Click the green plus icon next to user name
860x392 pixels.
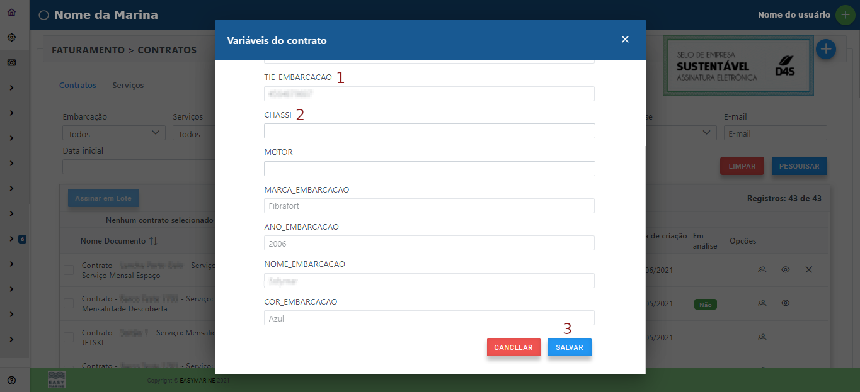pos(846,14)
